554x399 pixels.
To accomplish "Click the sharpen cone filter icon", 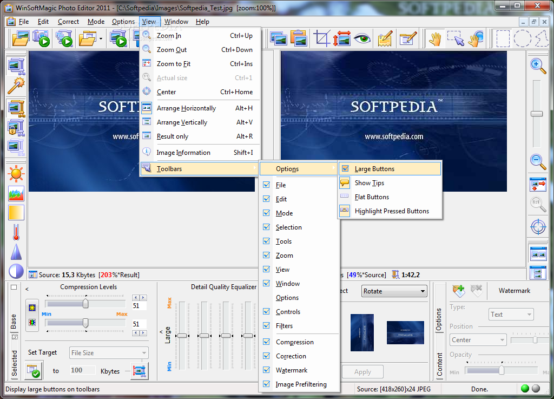I will pos(16,252).
